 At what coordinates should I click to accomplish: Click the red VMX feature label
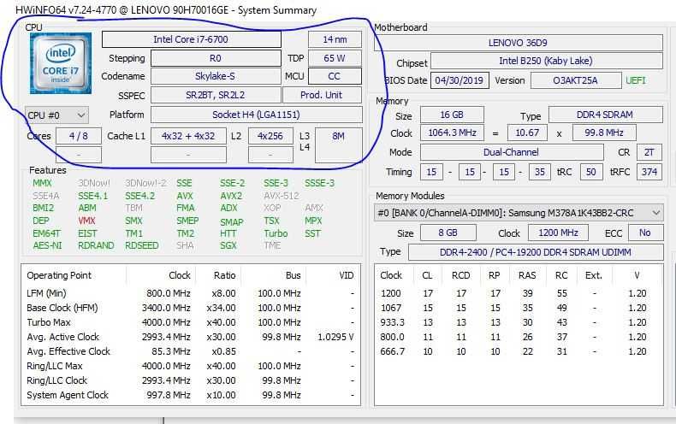[86, 221]
